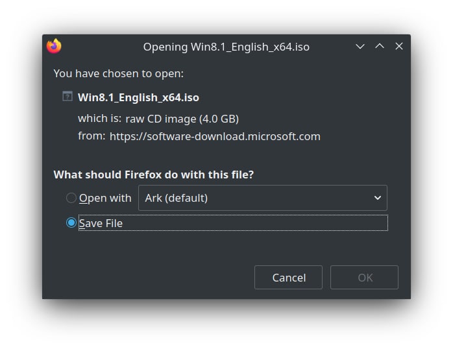Viewport: 453px width, 349px height.
Task: Maximize the dialog with the up chevron
Action: 380,46
